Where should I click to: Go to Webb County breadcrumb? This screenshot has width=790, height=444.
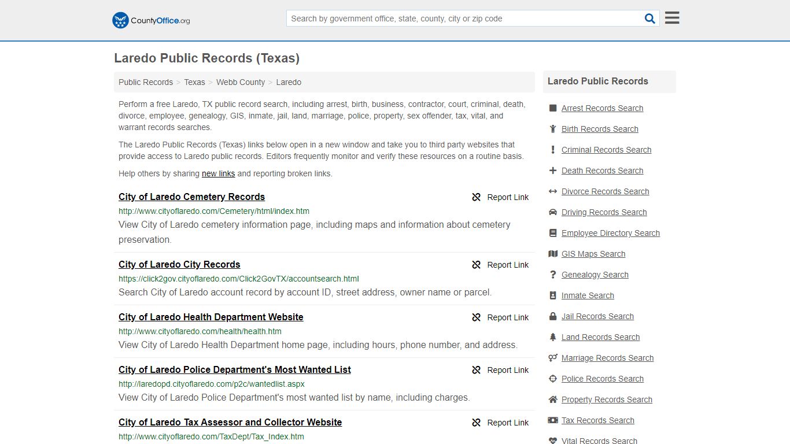pyautogui.click(x=241, y=82)
